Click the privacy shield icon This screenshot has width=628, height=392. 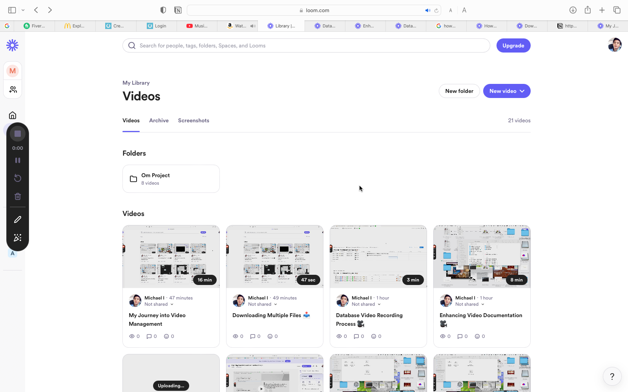163,10
